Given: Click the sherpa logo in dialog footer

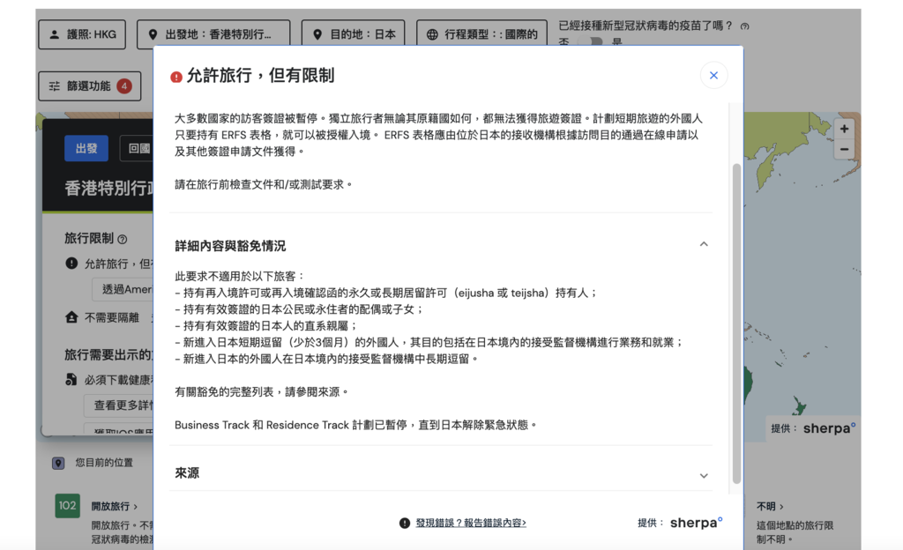Looking at the screenshot, I should [696, 523].
